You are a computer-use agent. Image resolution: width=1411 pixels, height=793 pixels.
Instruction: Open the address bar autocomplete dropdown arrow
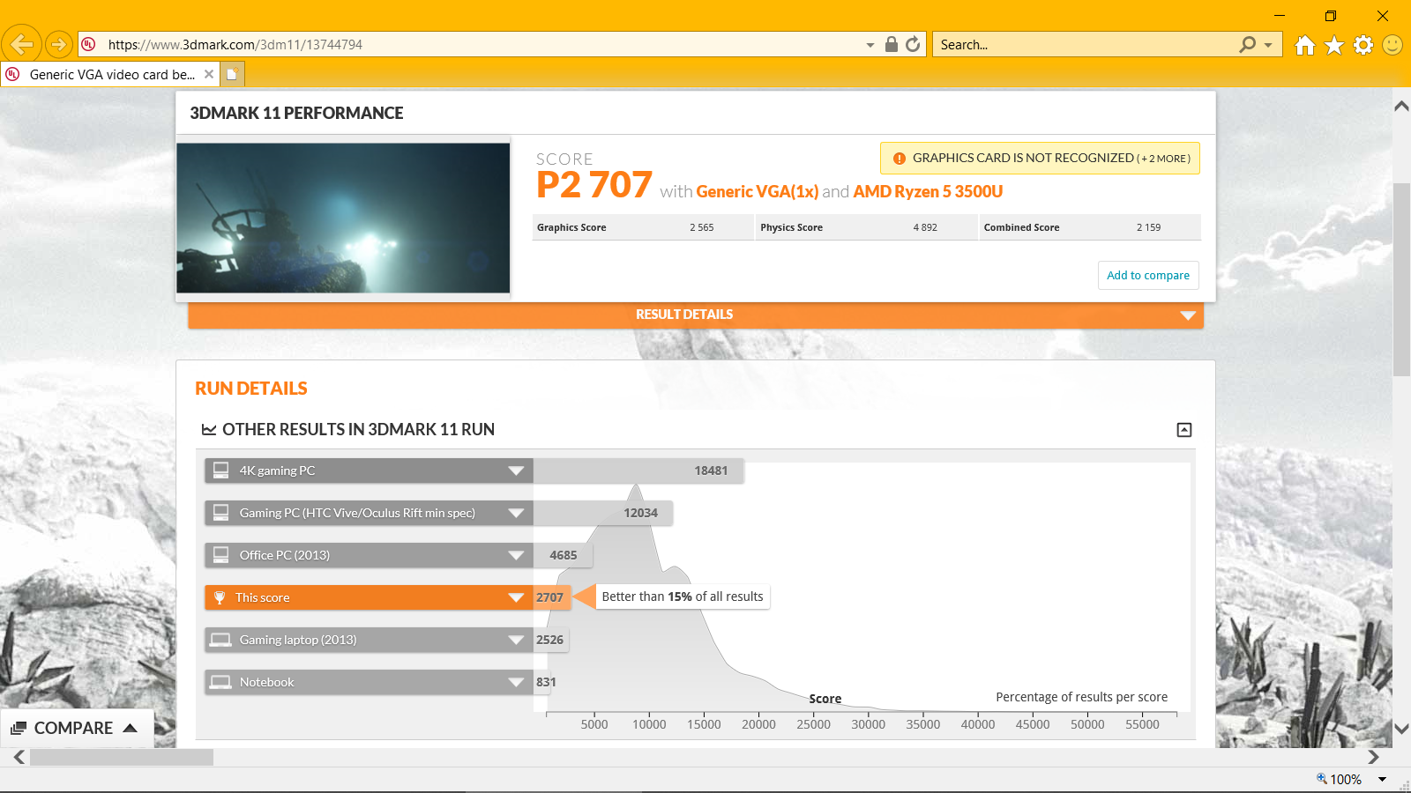(x=870, y=45)
